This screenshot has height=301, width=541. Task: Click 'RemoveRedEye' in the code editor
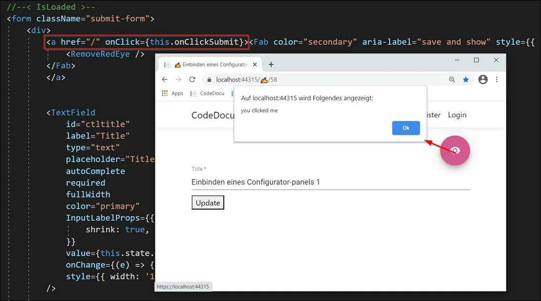(x=100, y=54)
